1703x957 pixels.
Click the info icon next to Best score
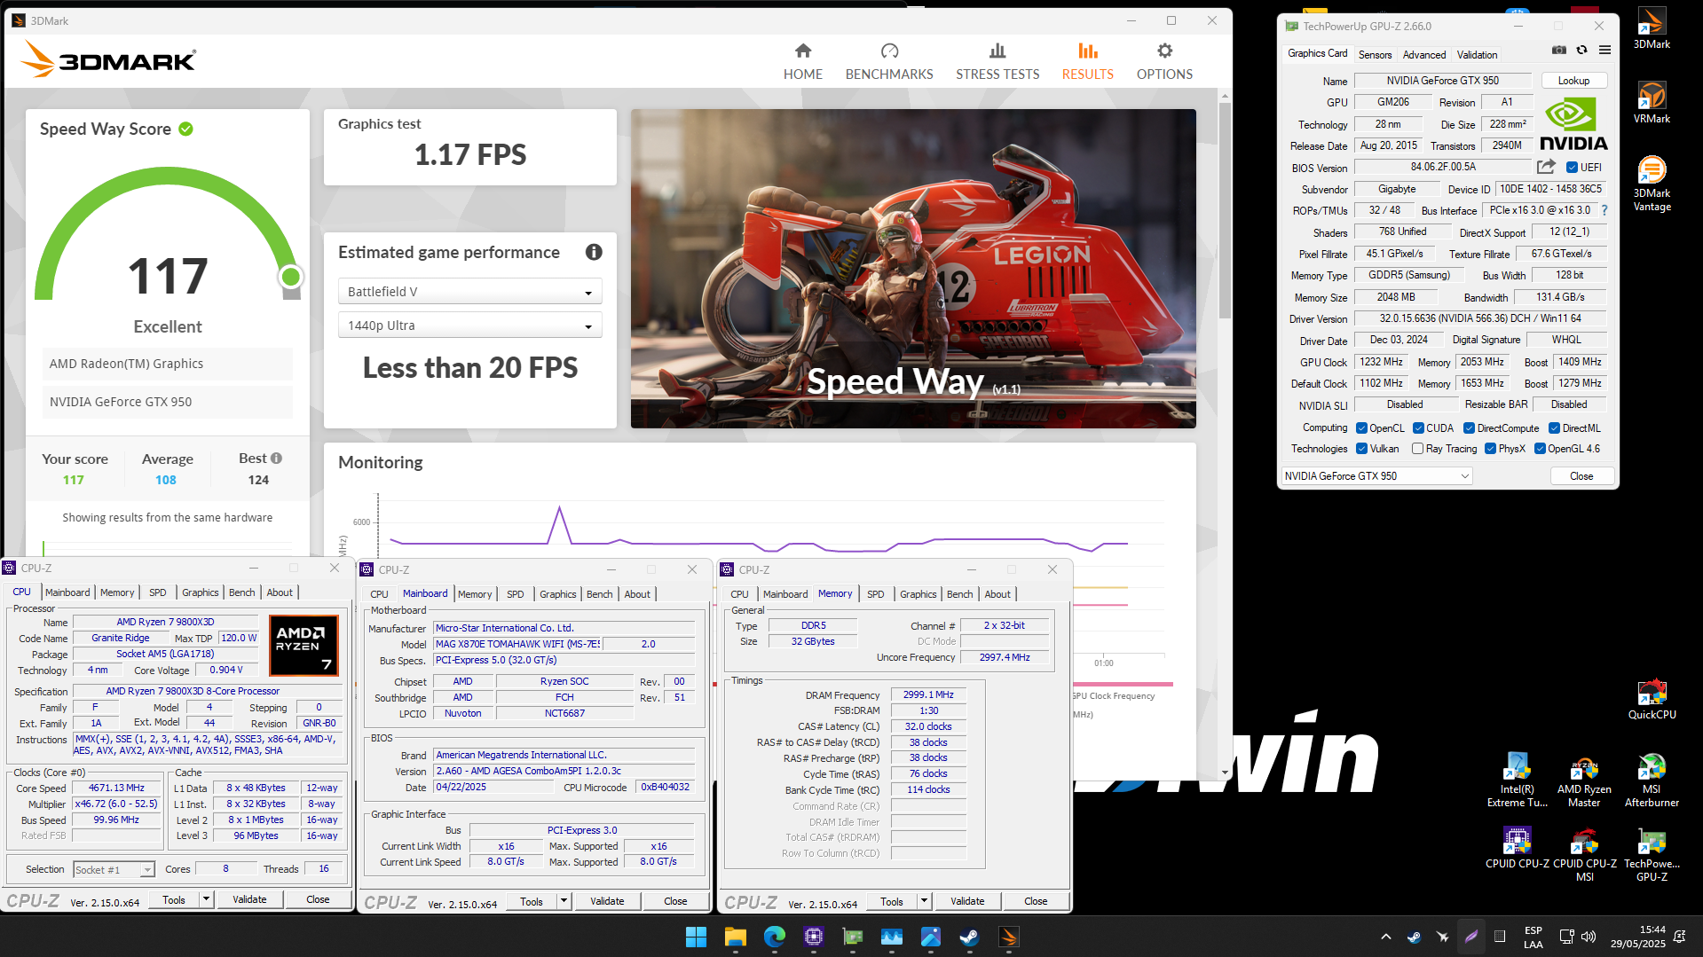276,459
